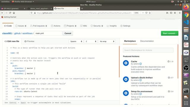Click the editor line with runs-on: ubuntu-latest
Viewport: 190px width, 107px height.
[26, 92]
